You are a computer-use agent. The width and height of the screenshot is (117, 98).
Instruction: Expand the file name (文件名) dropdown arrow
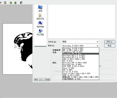(x=98, y=42)
